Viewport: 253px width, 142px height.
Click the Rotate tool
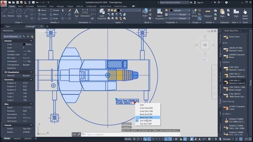[x=55, y=10]
